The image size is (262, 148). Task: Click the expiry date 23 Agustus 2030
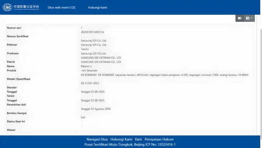point(96,109)
